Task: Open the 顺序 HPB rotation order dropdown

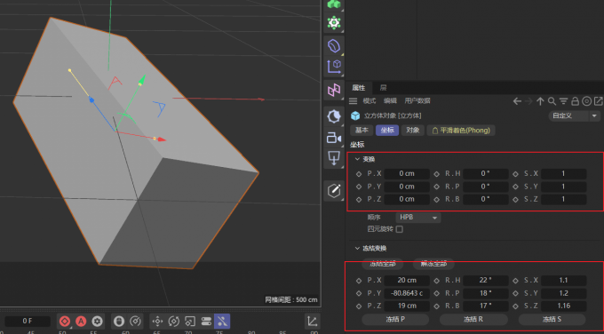Action: tap(418, 218)
